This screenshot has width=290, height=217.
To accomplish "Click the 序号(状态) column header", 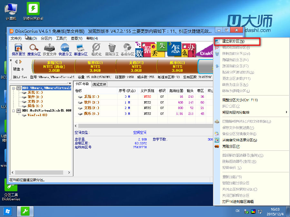I will (x=127, y=91).
